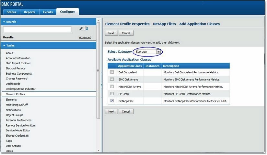The height and width of the screenshot is (155, 267).
Task: Open BMC Impact Explorer task
Action: click(18, 63)
